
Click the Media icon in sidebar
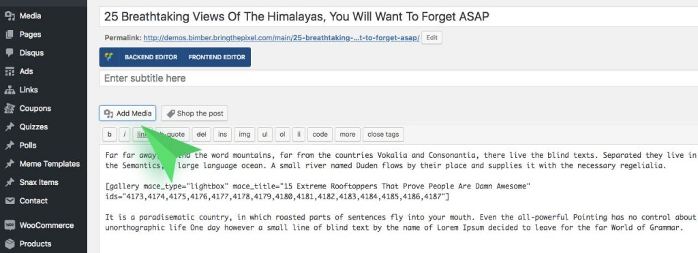coord(10,16)
